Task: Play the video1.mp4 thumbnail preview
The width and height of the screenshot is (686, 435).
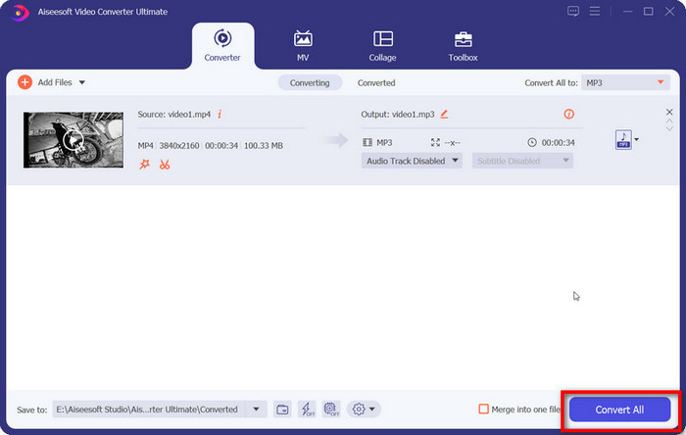Action: pyautogui.click(x=73, y=140)
